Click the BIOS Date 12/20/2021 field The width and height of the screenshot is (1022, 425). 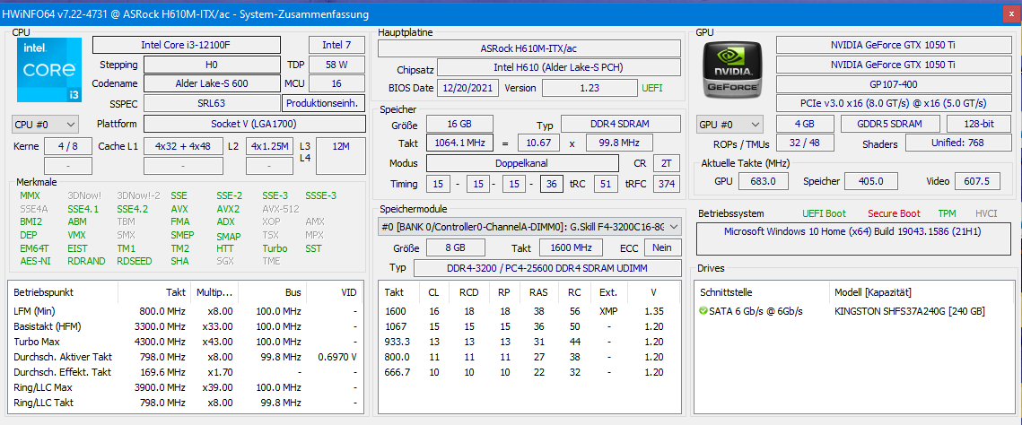pyautogui.click(x=468, y=88)
